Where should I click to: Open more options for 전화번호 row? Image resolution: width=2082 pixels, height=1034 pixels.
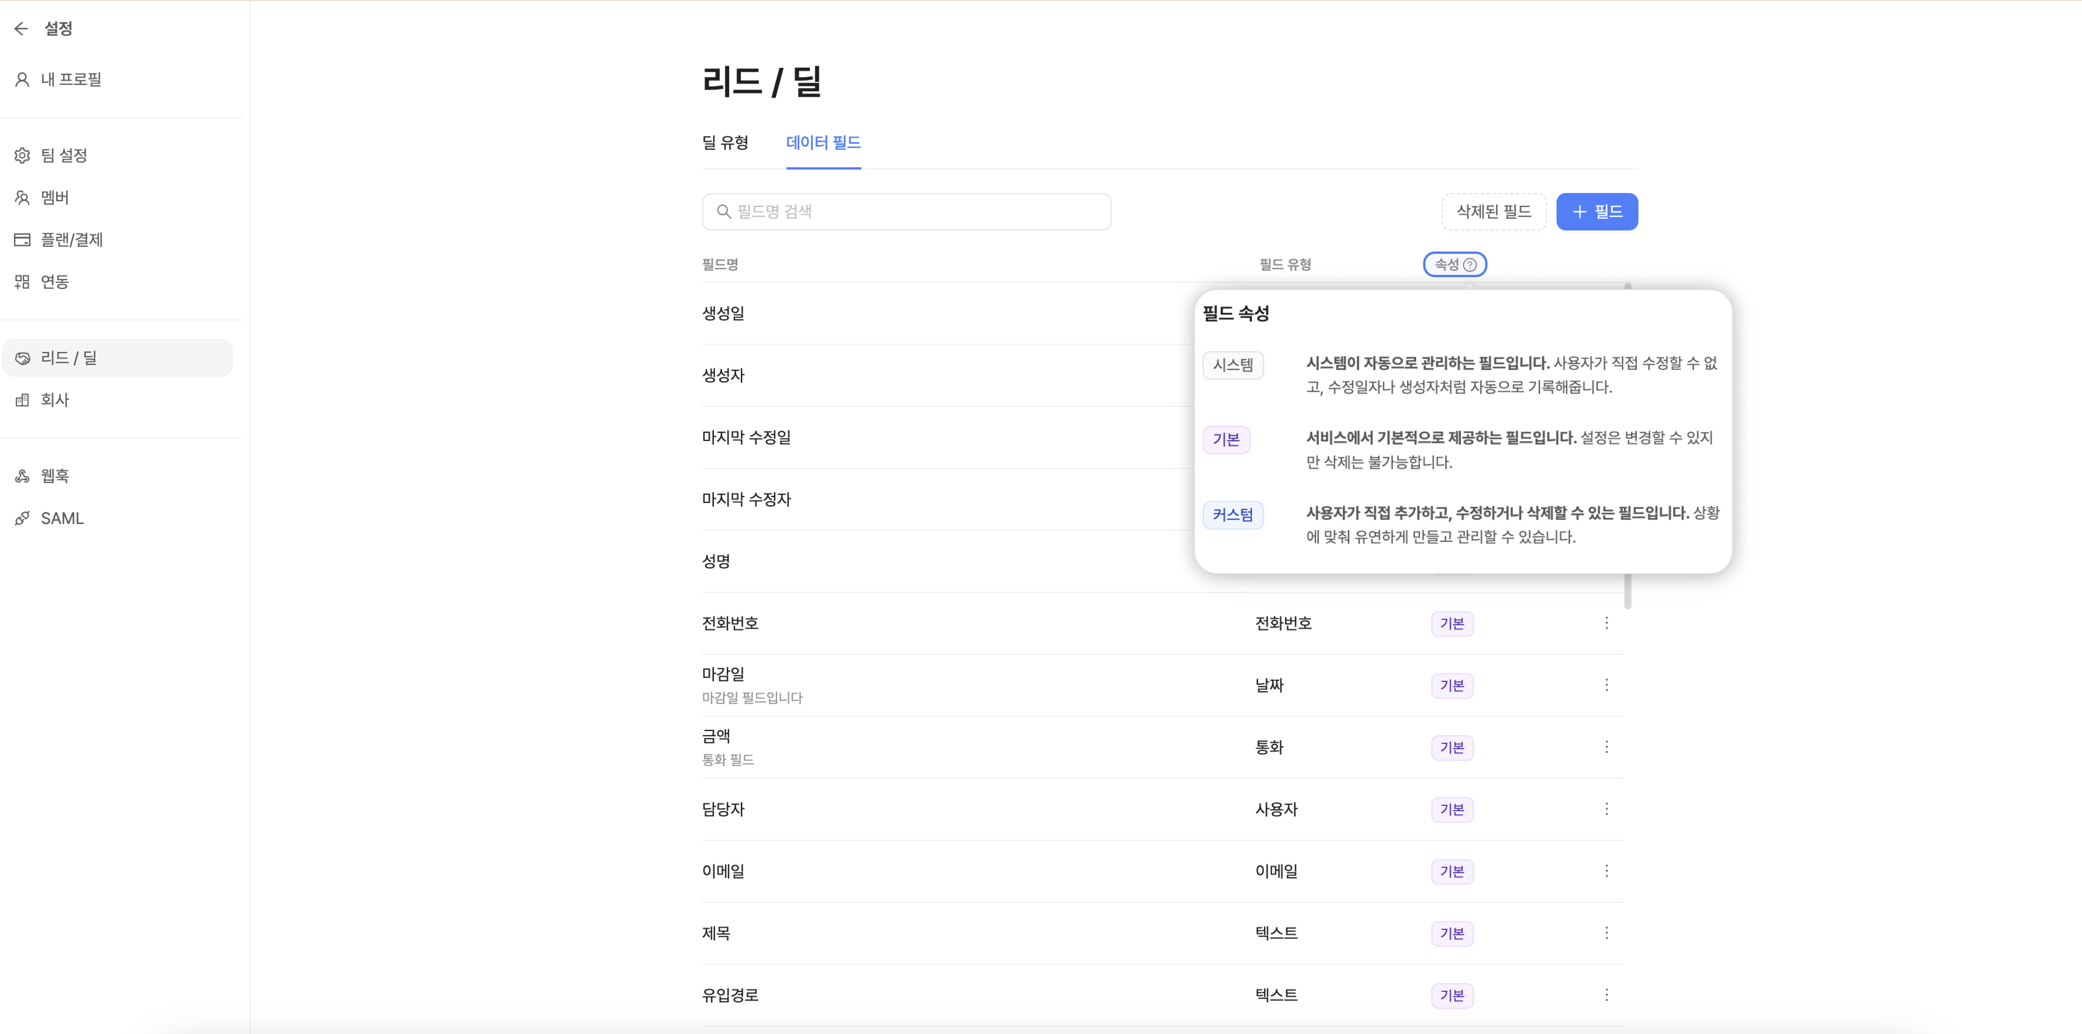[x=1606, y=623]
